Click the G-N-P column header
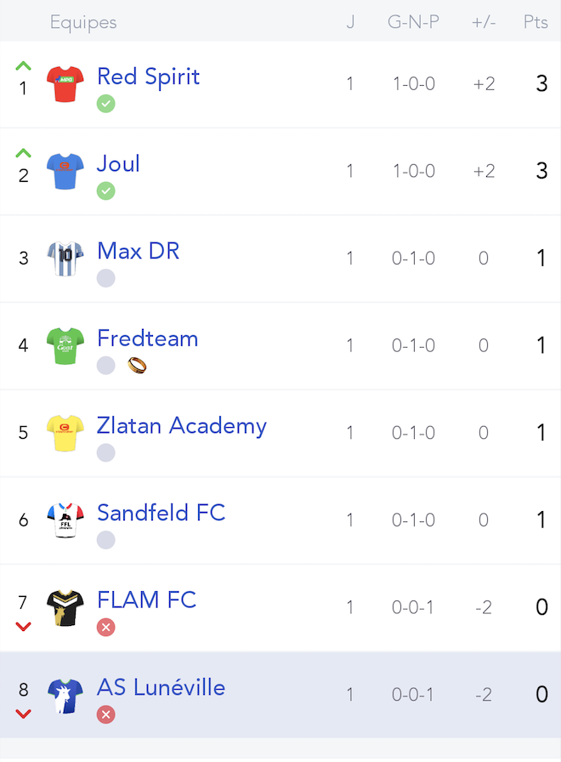 413,22
